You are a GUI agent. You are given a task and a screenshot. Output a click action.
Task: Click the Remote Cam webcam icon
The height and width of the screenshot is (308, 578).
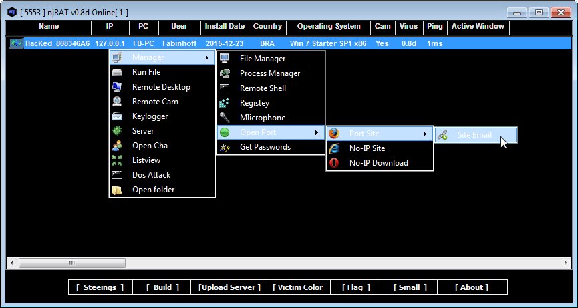117,102
